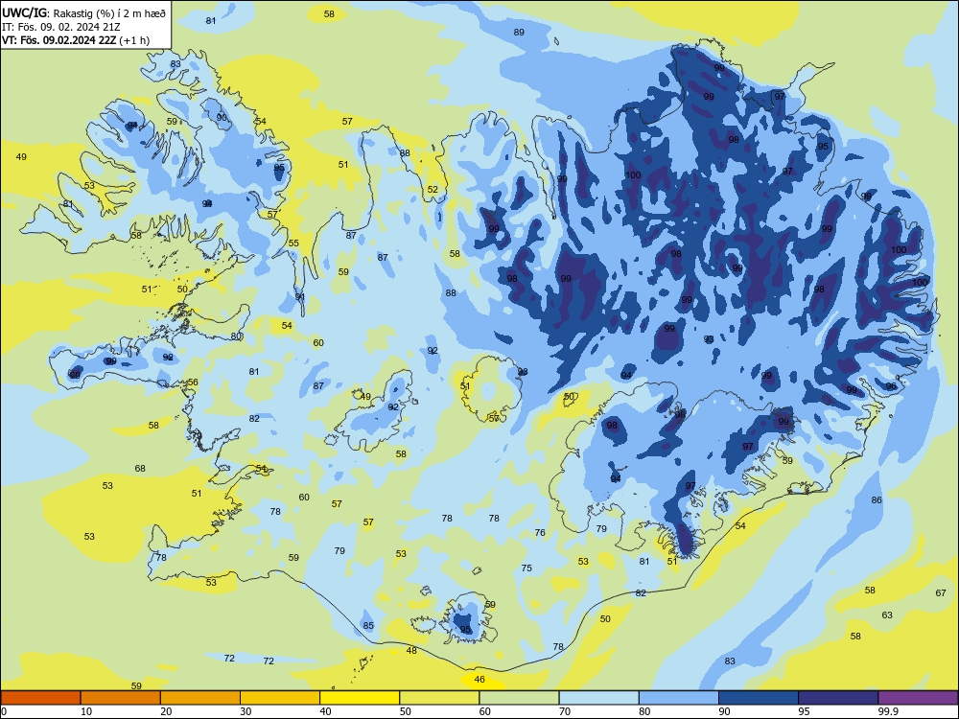Click the title 'UWC/IG: Rakastig (%) í 2 m hæð'
The height and width of the screenshot is (719, 959).
point(83,12)
